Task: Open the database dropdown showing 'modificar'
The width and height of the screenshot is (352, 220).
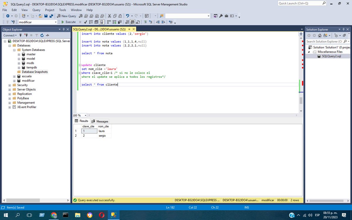Action: point(56,22)
